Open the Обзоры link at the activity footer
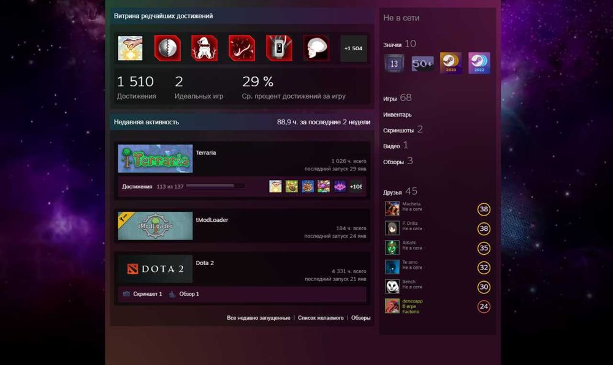Image resolution: width=613 pixels, height=365 pixels. (x=361, y=318)
